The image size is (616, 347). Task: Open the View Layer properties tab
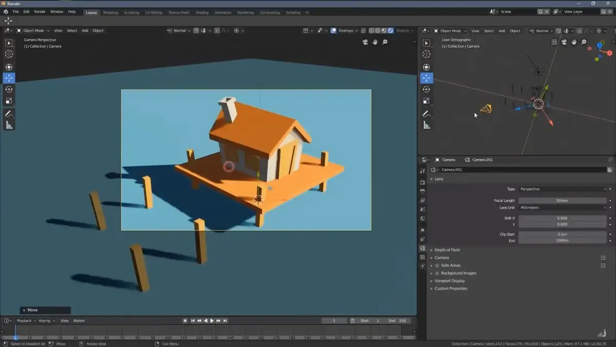pyautogui.click(x=422, y=200)
